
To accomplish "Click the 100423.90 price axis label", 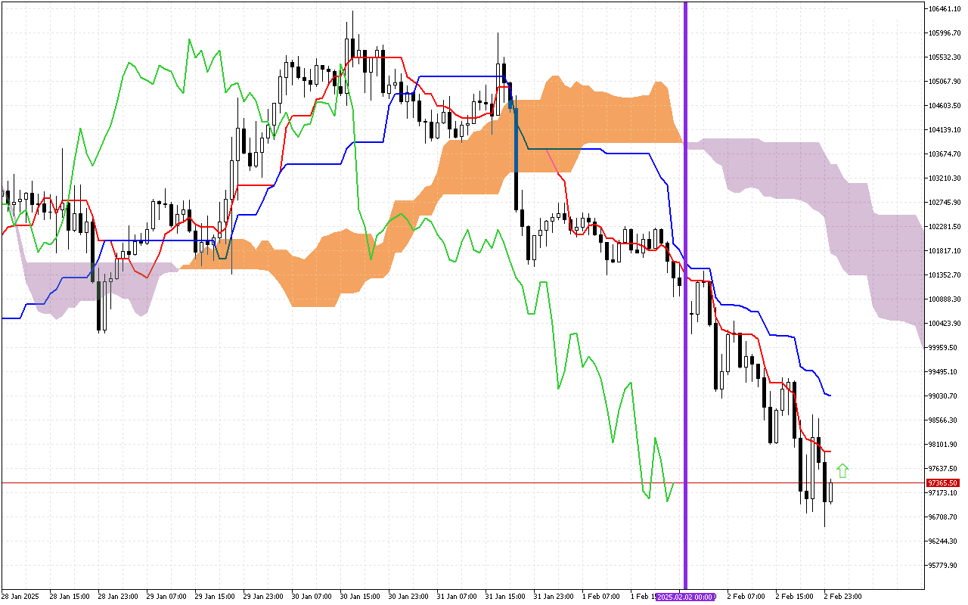I will click(945, 324).
